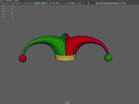Select the Grease Pencil tool icon
Screen dimensions: 139x104
[10, 3]
